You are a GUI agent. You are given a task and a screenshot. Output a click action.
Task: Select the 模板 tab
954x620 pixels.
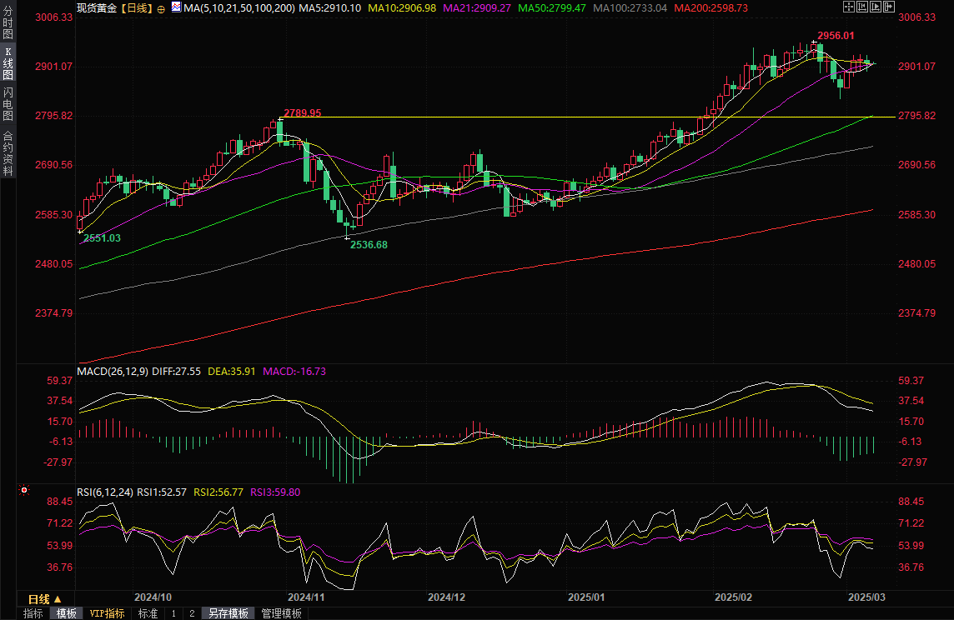[x=67, y=613]
